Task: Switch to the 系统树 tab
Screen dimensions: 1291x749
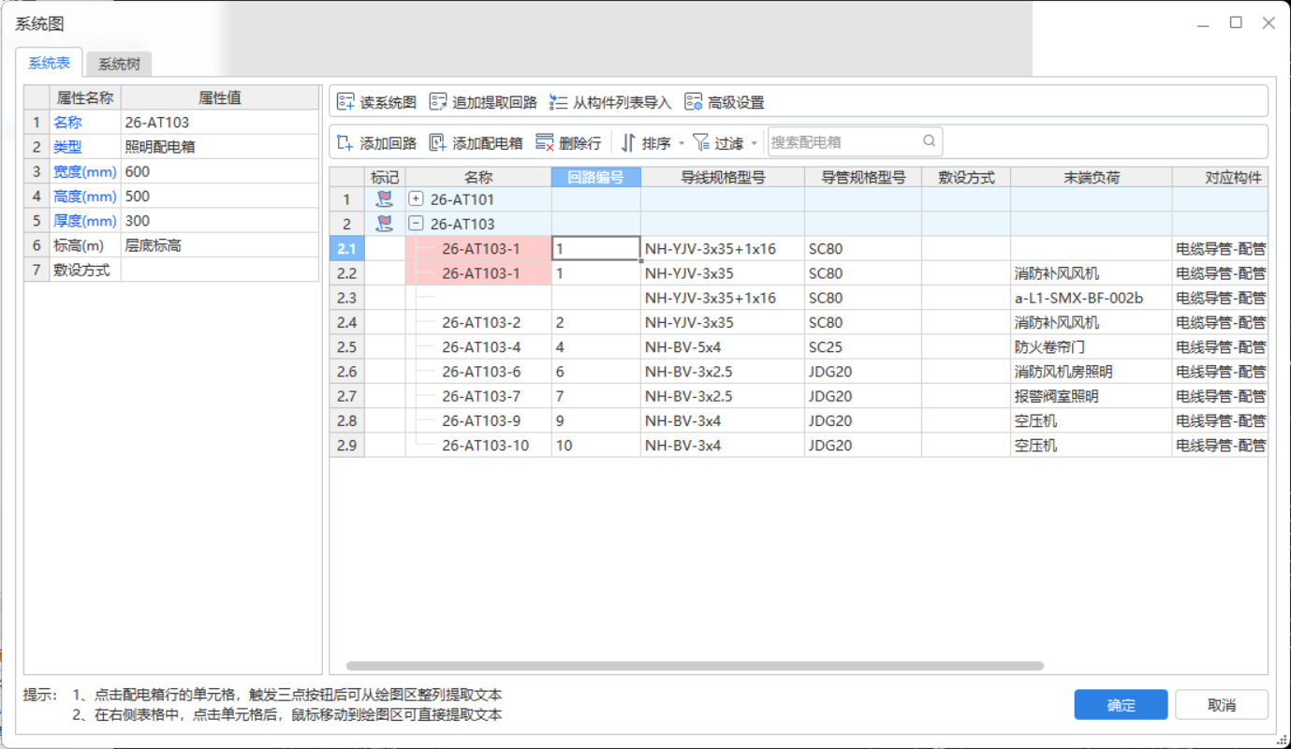Action: (119, 64)
